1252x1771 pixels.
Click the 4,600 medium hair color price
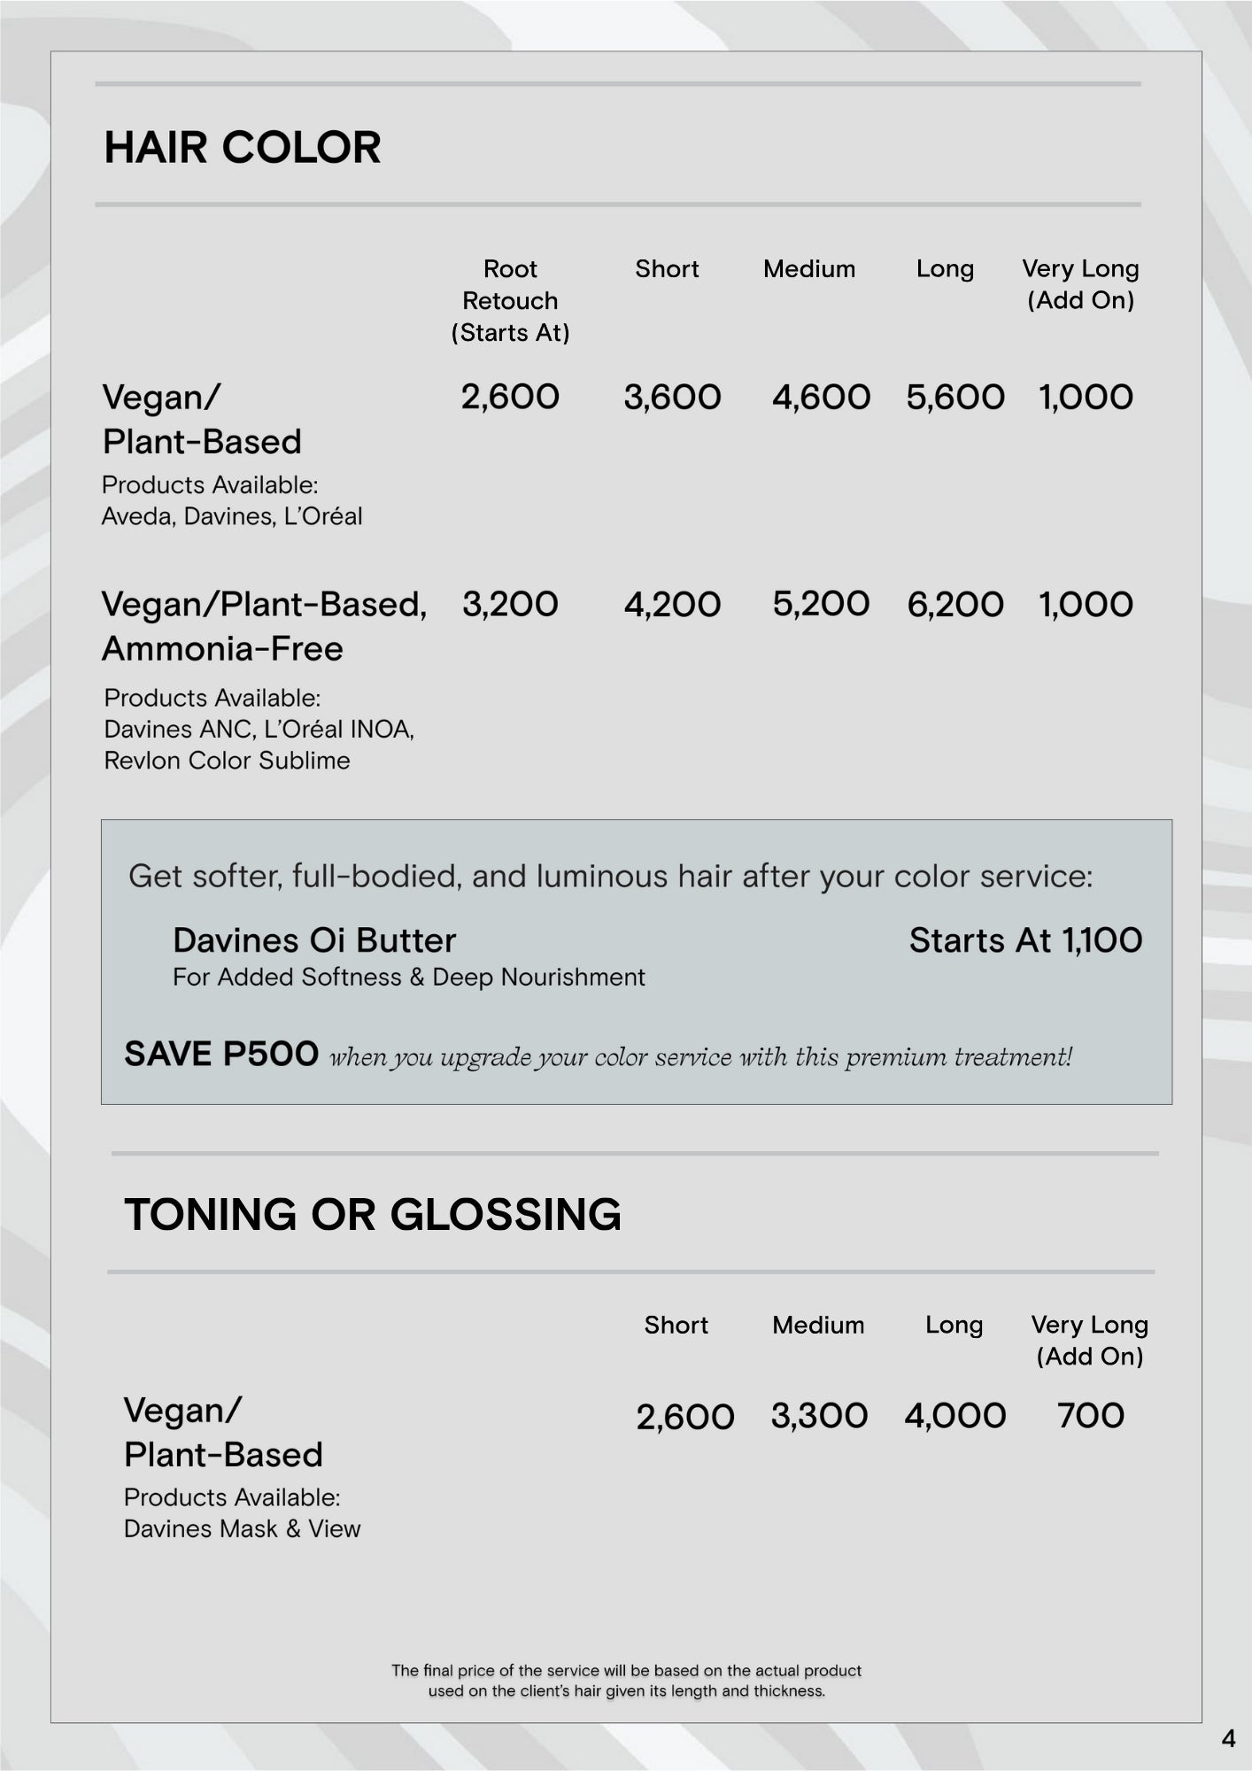(x=821, y=397)
